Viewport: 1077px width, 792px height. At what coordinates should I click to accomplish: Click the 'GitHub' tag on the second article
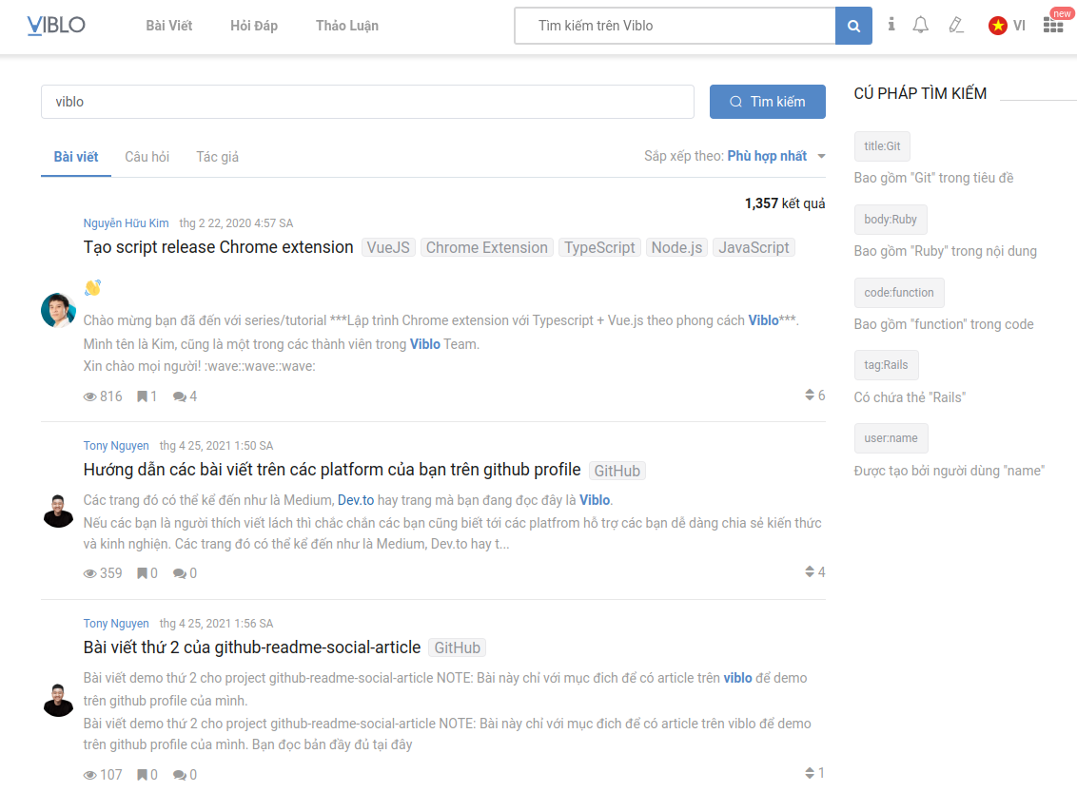tap(457, 647)
